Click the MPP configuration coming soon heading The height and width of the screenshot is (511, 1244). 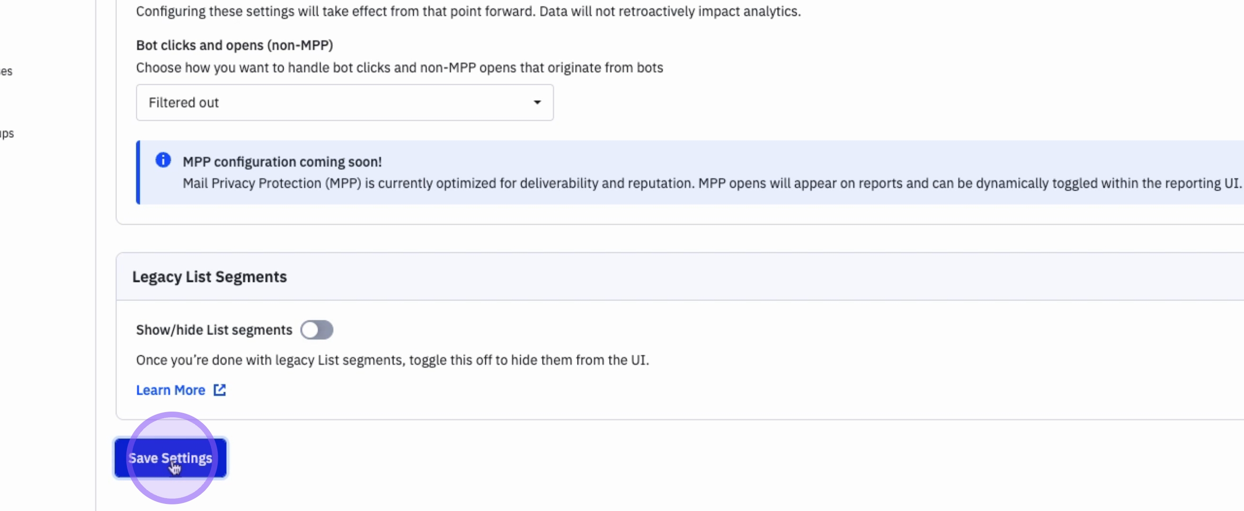point(282,162)
